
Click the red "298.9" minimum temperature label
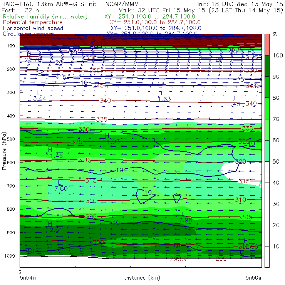(178, 259)
